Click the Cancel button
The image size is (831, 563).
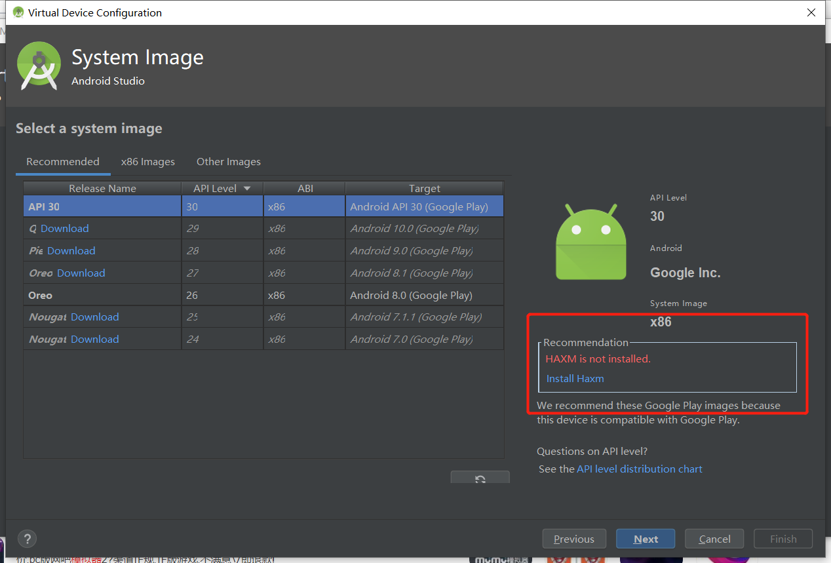pyautogui.click(x=714, y=539)
